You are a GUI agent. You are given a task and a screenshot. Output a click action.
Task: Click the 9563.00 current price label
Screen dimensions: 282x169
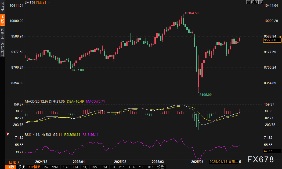pyautogui.click(x=272, y=40)
